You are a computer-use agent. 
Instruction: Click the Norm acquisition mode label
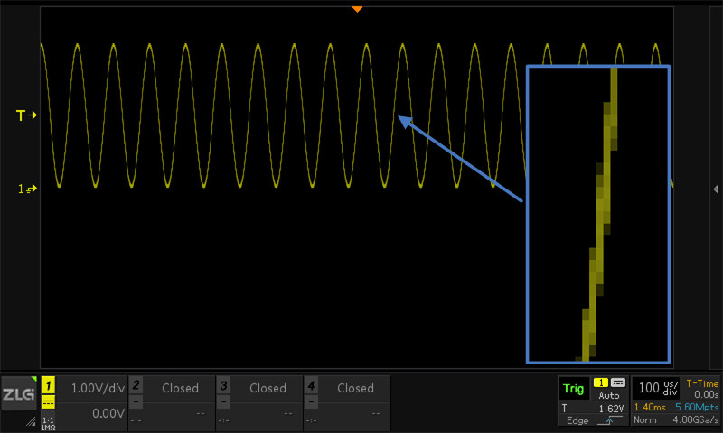point(644,419)
